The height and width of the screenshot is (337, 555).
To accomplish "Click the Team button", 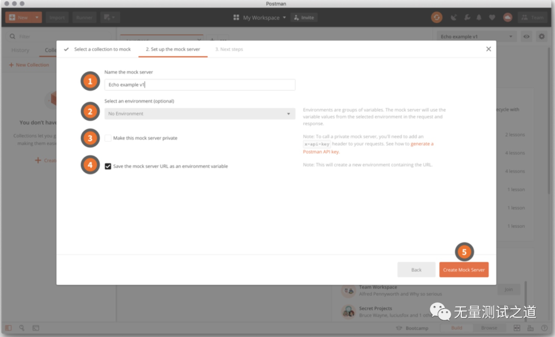I will click(x=533, y=17).
